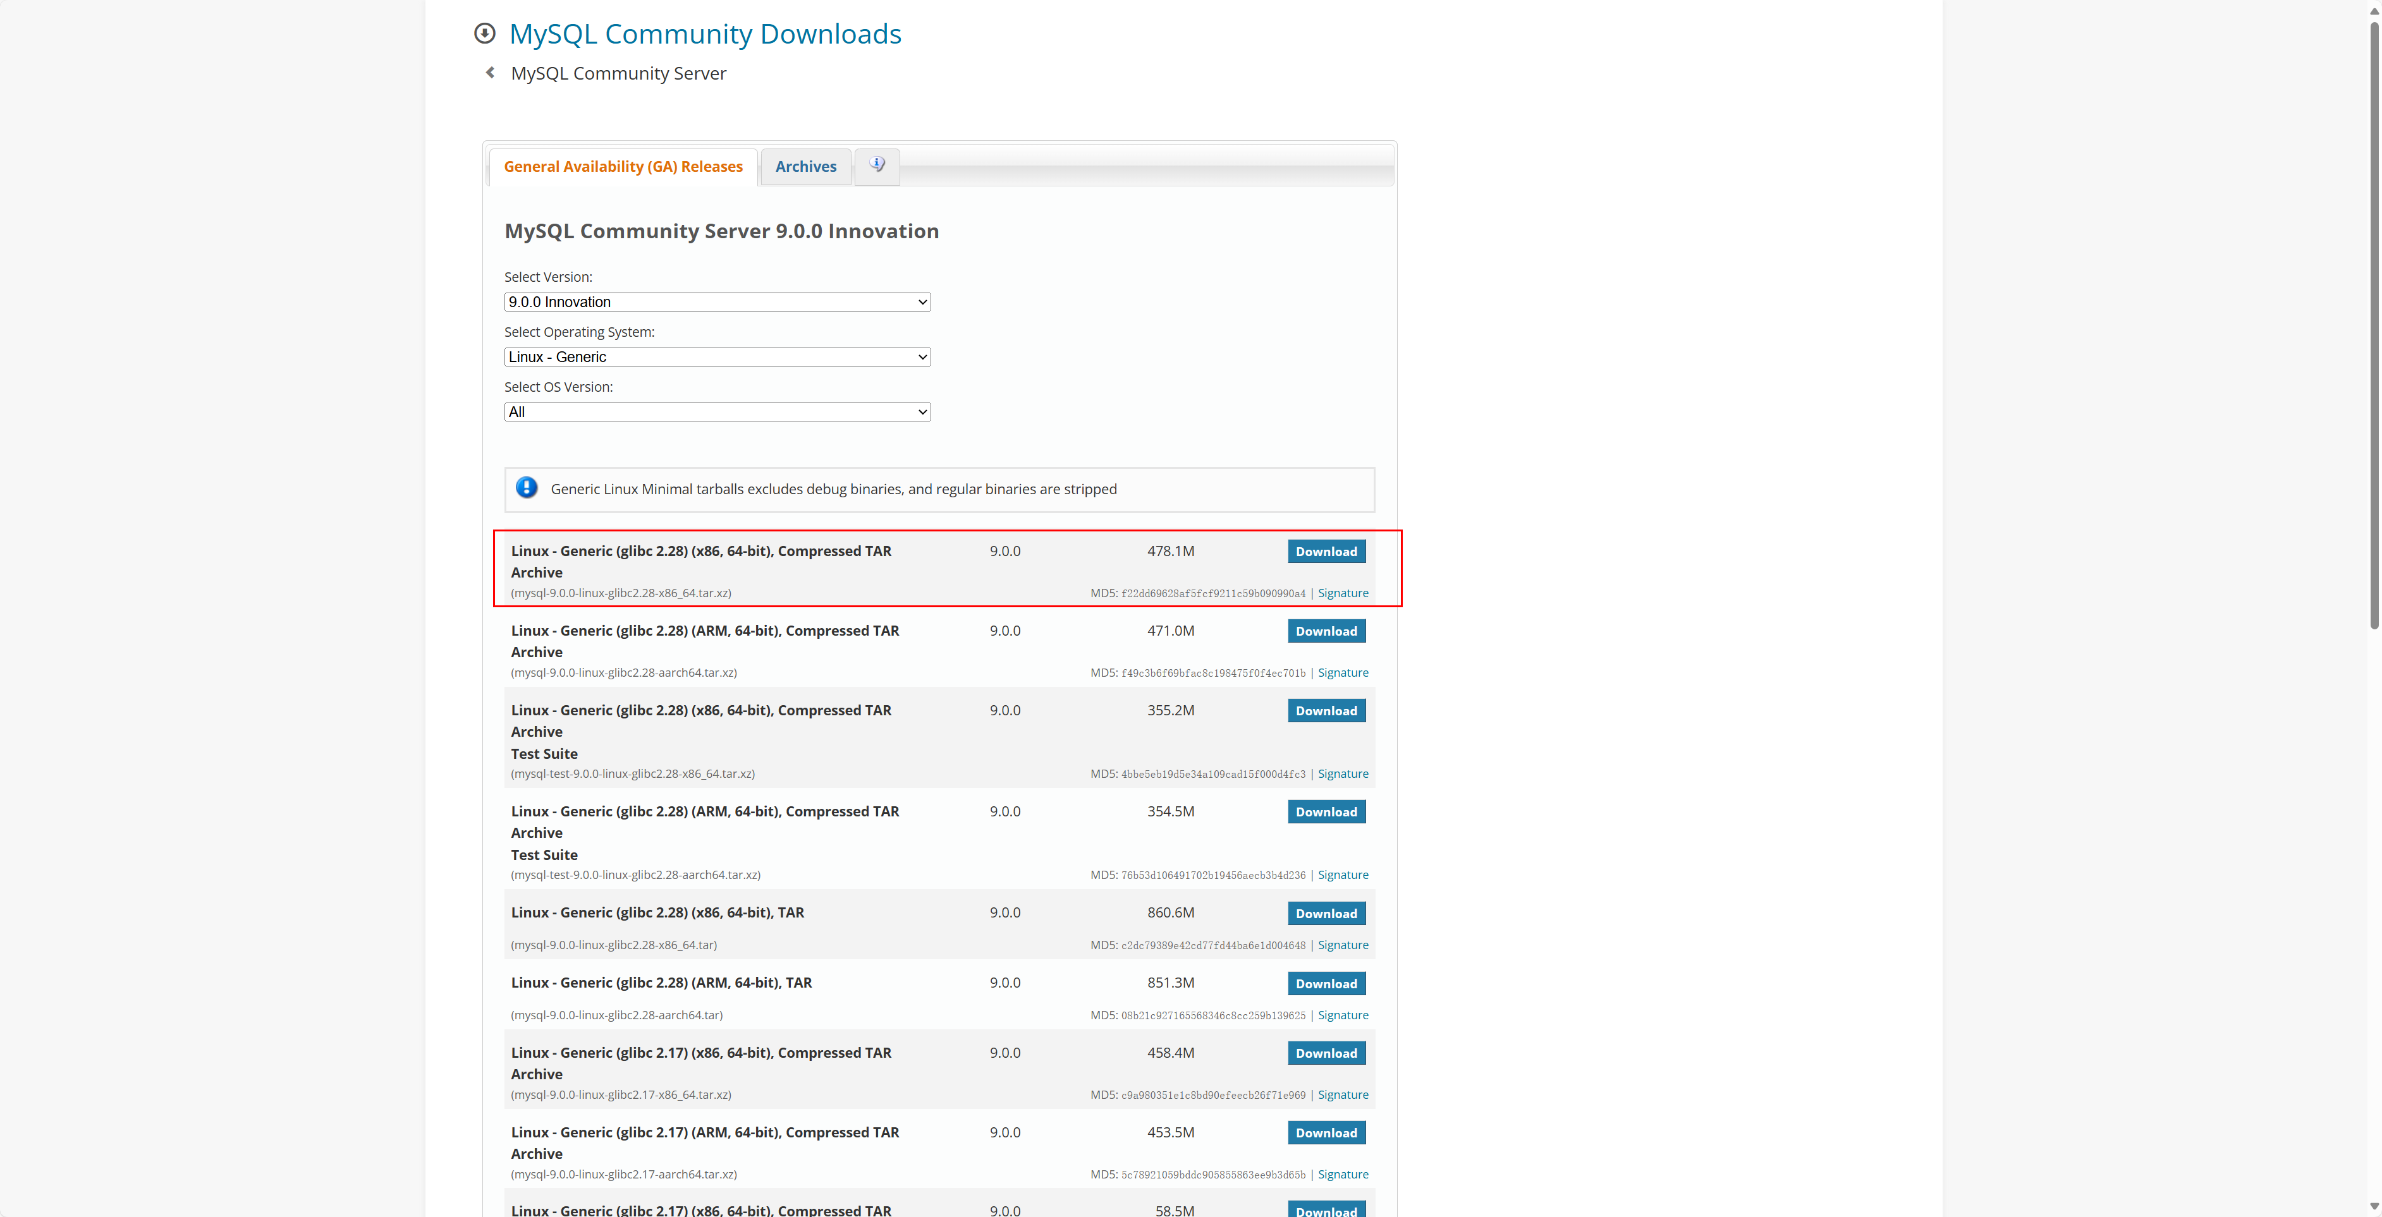The width and height of the screenshot is (2382, 1217).
Task: Open Signature link for mysql-9.0.0-linux-glibc2.28-aarch64.tar.xz
Action: (x=1341, y=673)
